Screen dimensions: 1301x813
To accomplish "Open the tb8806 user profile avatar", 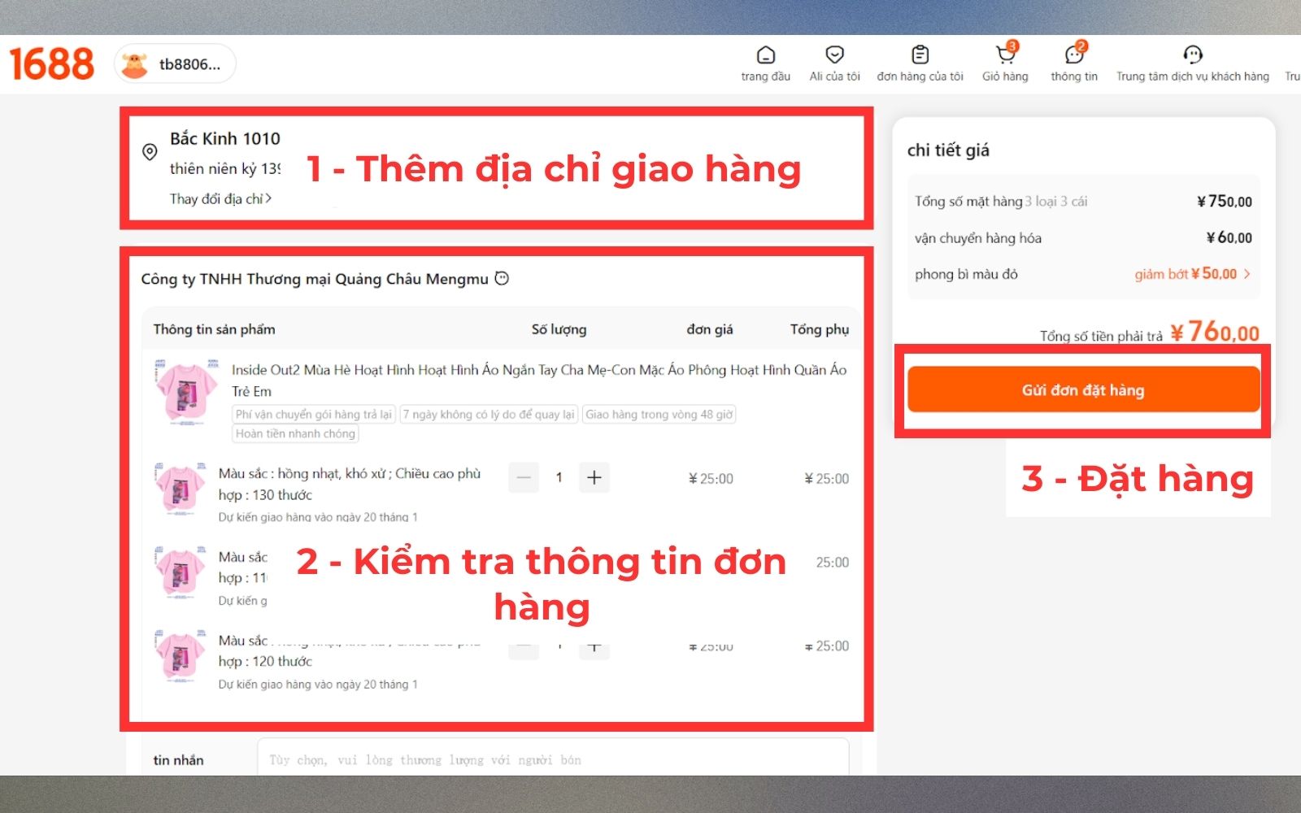I will 135,64.
